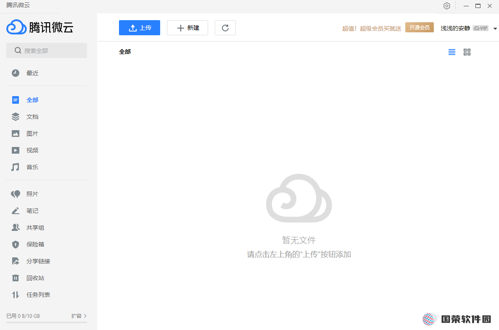Focus the 搜索全部 search field
This screenshot has height=330, width=499.
[x=47, y=50]
